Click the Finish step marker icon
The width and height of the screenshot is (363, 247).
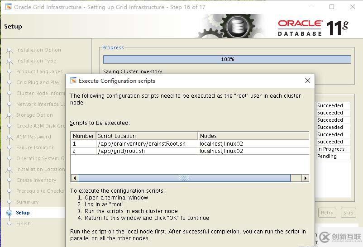[x=9, y=223]
